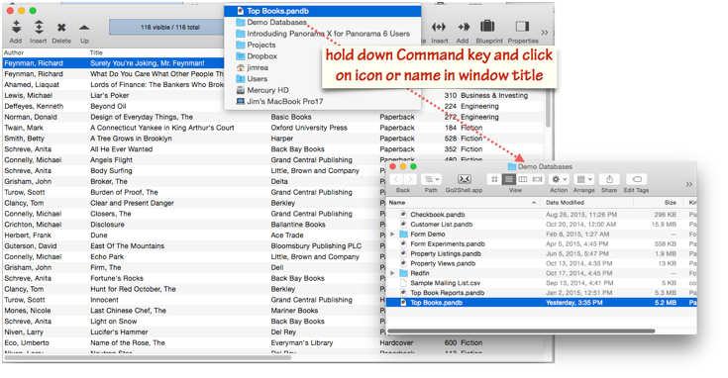Select Top Books.pandb in path menu
This screenshot has width=728, height=378.
pyautogui.click(x=323, y=11)
